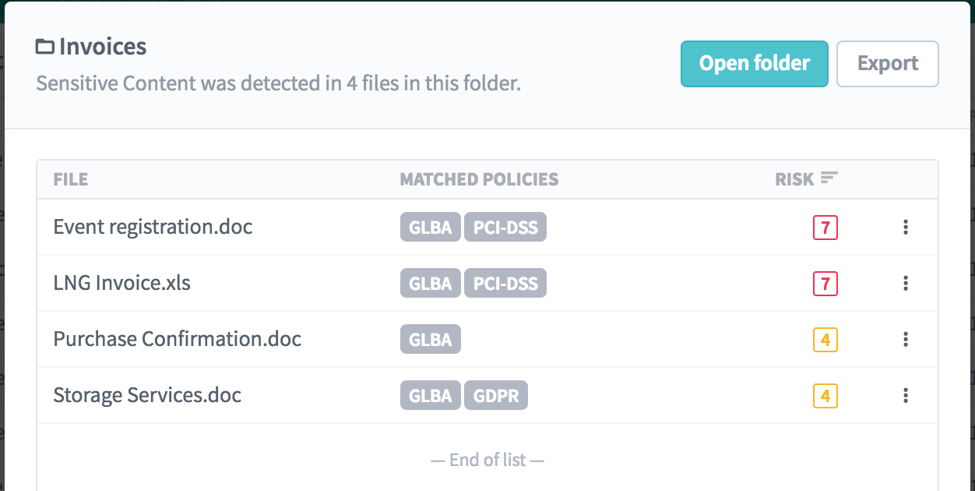Click the Export button
The height and width of the screenshot is (491, 975).
pos(887,64)
